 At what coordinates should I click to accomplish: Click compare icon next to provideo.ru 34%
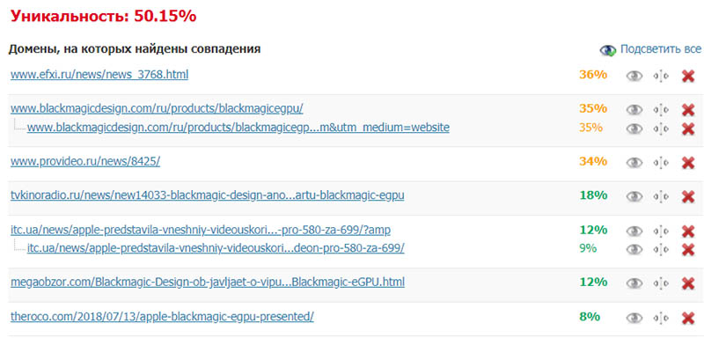point(661,163)
